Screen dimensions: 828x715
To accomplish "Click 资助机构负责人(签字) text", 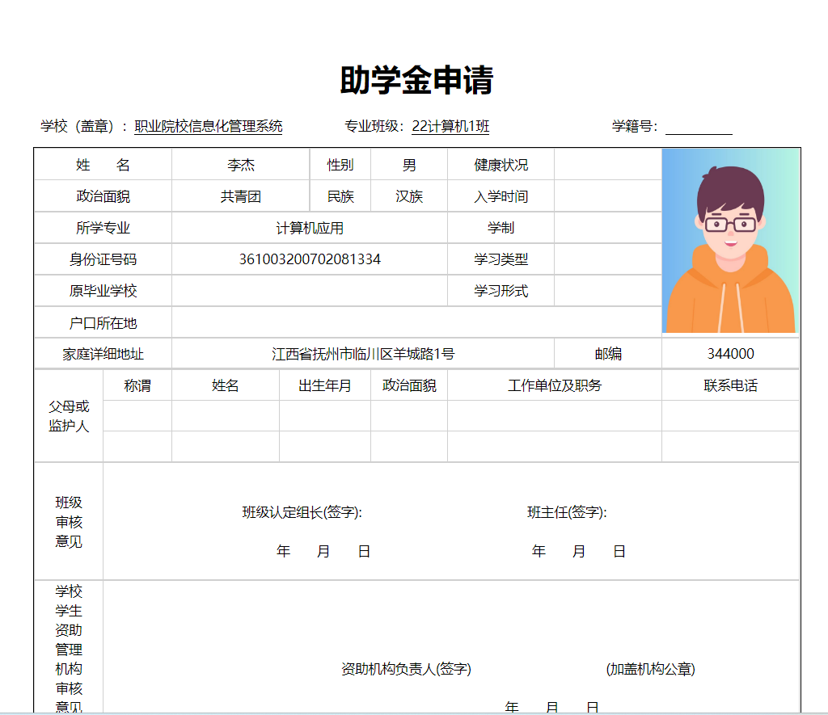I will coord(406,669).
